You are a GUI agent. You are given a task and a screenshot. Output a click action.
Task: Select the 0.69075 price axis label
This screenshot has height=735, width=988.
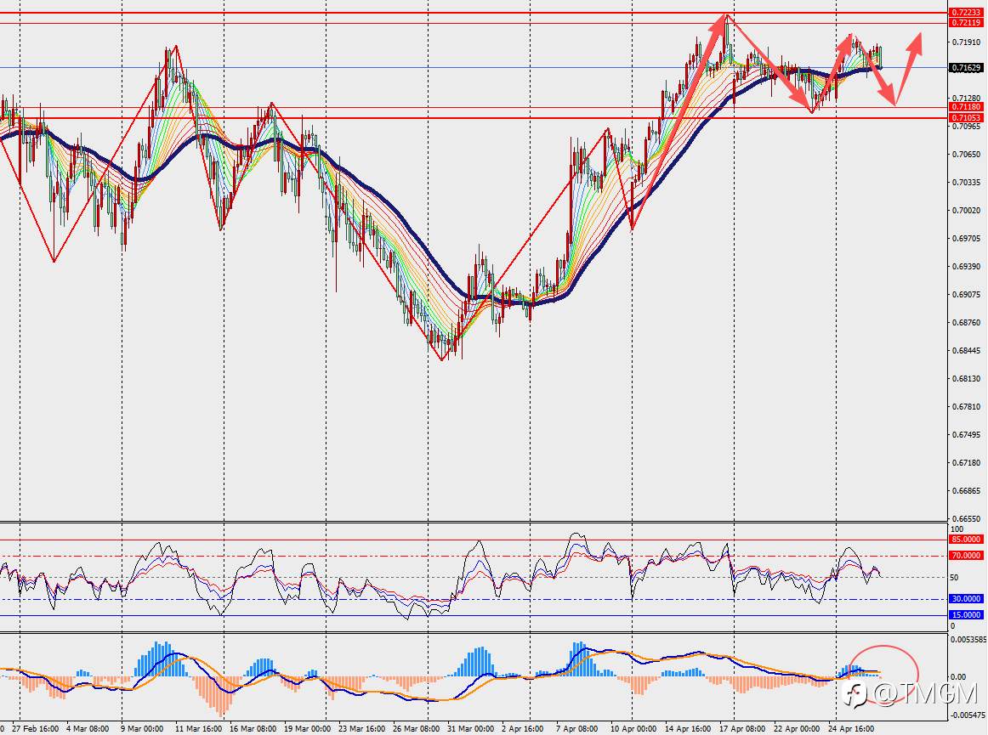coord(966,294)
